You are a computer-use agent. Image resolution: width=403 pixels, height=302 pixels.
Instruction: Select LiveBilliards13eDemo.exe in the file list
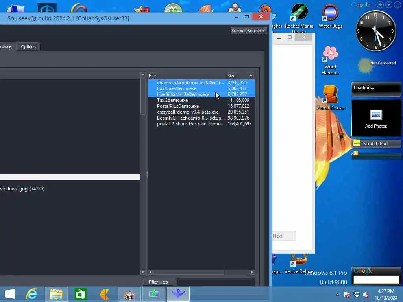click(x=201, y=94)
